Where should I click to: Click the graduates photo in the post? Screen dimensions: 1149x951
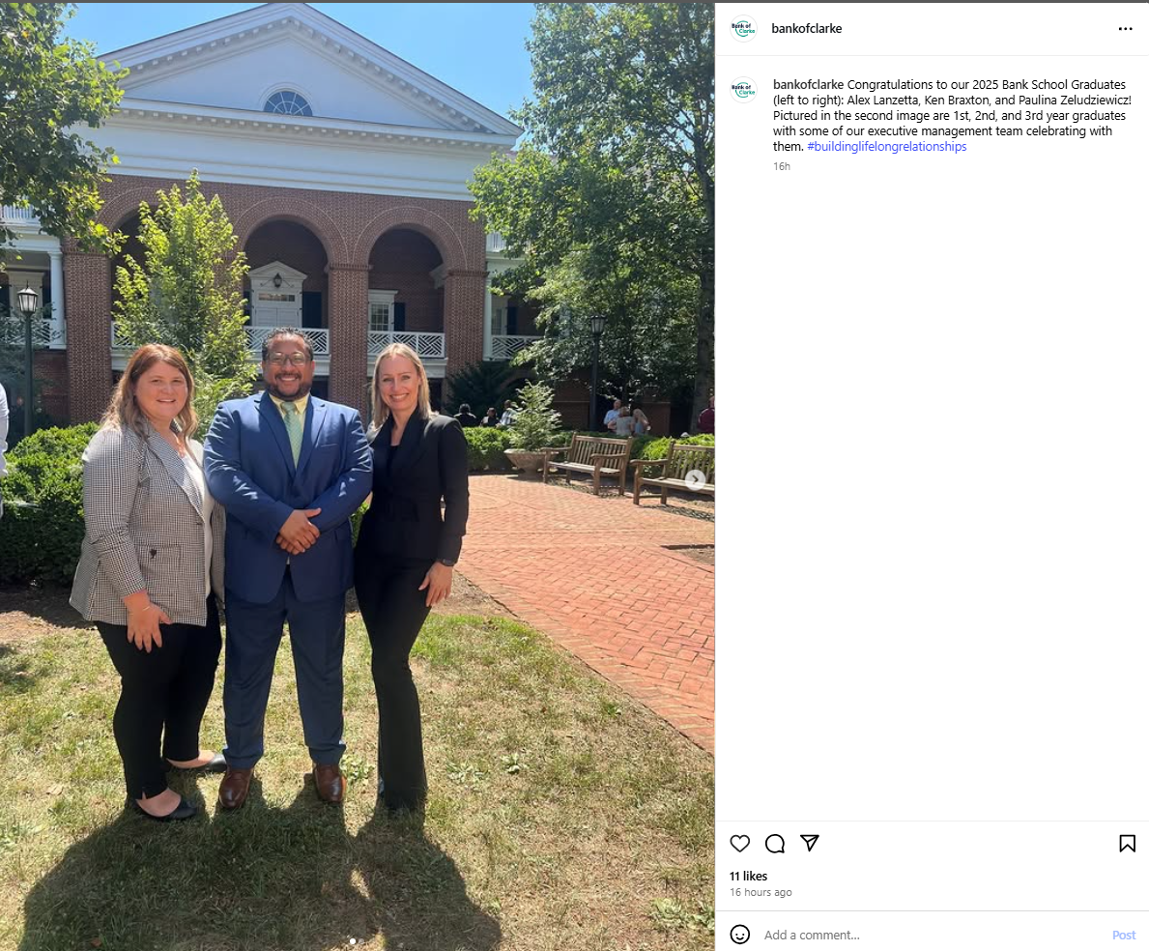pyautogui.click(x=357, y=476)
